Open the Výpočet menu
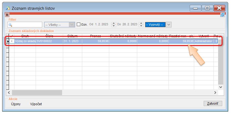 (36, 104)
